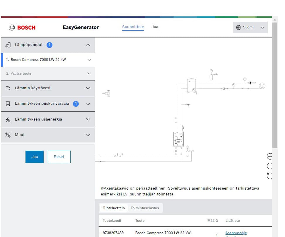This screenshot has height=237, width=285.
Task: Zoom in on the diagram with plus icon
Action: (269, 156)
